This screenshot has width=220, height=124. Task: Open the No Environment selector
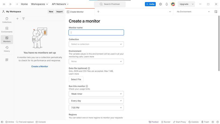193,12
